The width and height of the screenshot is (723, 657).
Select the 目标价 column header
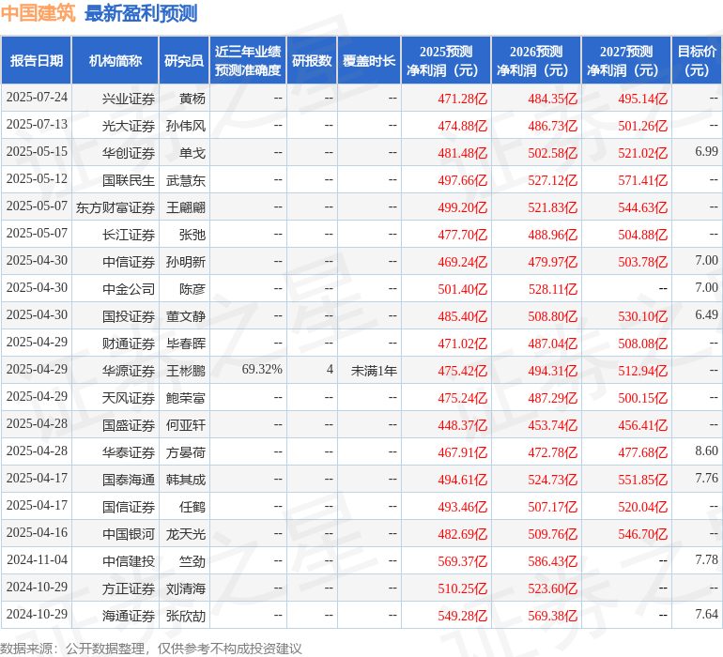pyautogui.click(x=697, y=60)
